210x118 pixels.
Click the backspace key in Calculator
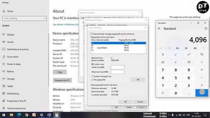(x=189, y=62)
